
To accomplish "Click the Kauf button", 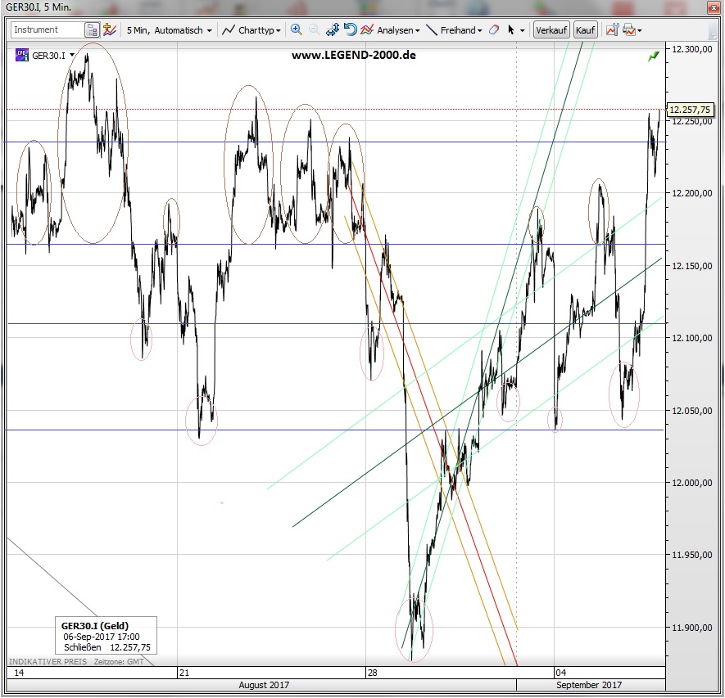I will pos(586,30).
